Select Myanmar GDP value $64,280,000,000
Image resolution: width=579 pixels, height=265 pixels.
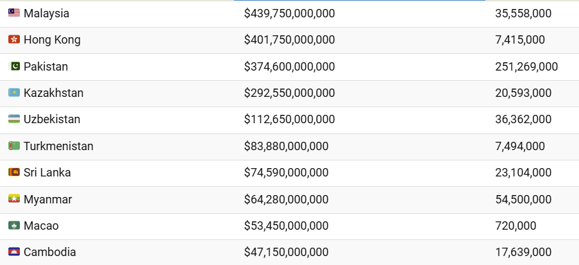tap(286, 199)
